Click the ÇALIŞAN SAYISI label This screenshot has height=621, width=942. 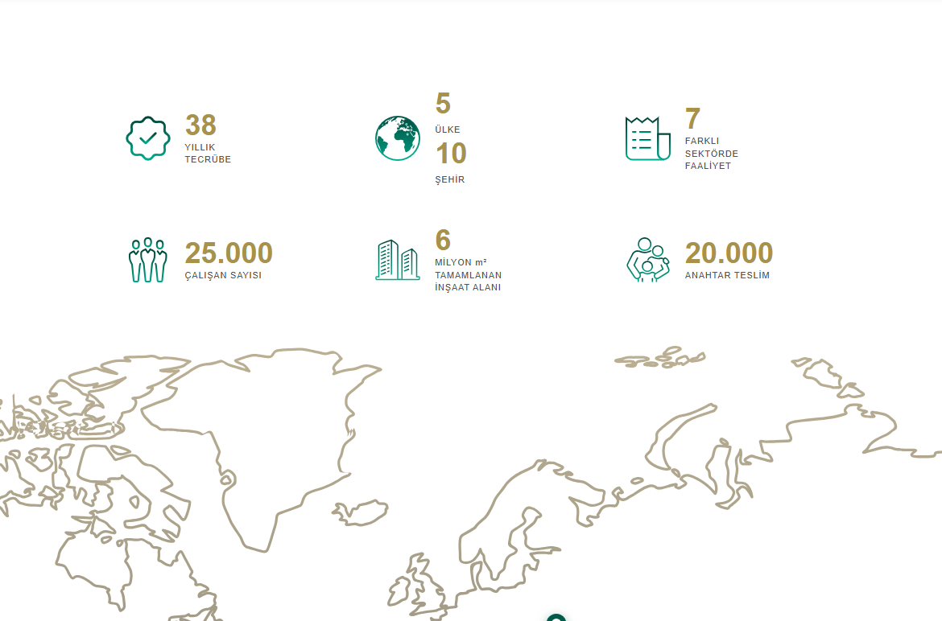point(223,275)
